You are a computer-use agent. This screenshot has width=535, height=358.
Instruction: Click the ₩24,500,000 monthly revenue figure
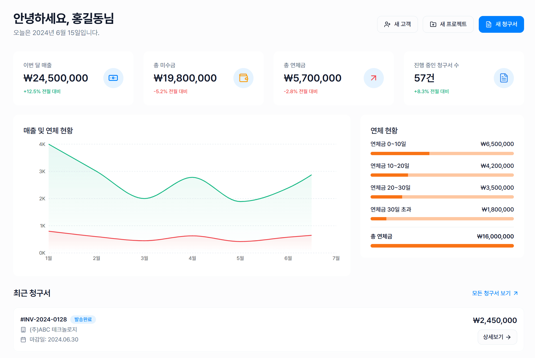point(56,78)
